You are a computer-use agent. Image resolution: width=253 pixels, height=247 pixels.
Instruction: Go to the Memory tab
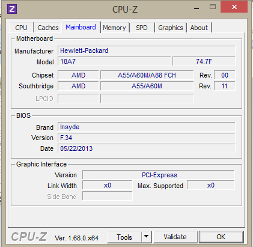114,28
